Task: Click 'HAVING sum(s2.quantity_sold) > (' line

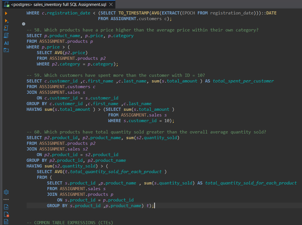Action: click(67, 166)
